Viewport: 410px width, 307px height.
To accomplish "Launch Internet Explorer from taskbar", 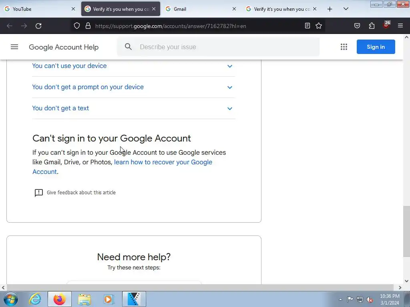I will (x=35, y=299).
